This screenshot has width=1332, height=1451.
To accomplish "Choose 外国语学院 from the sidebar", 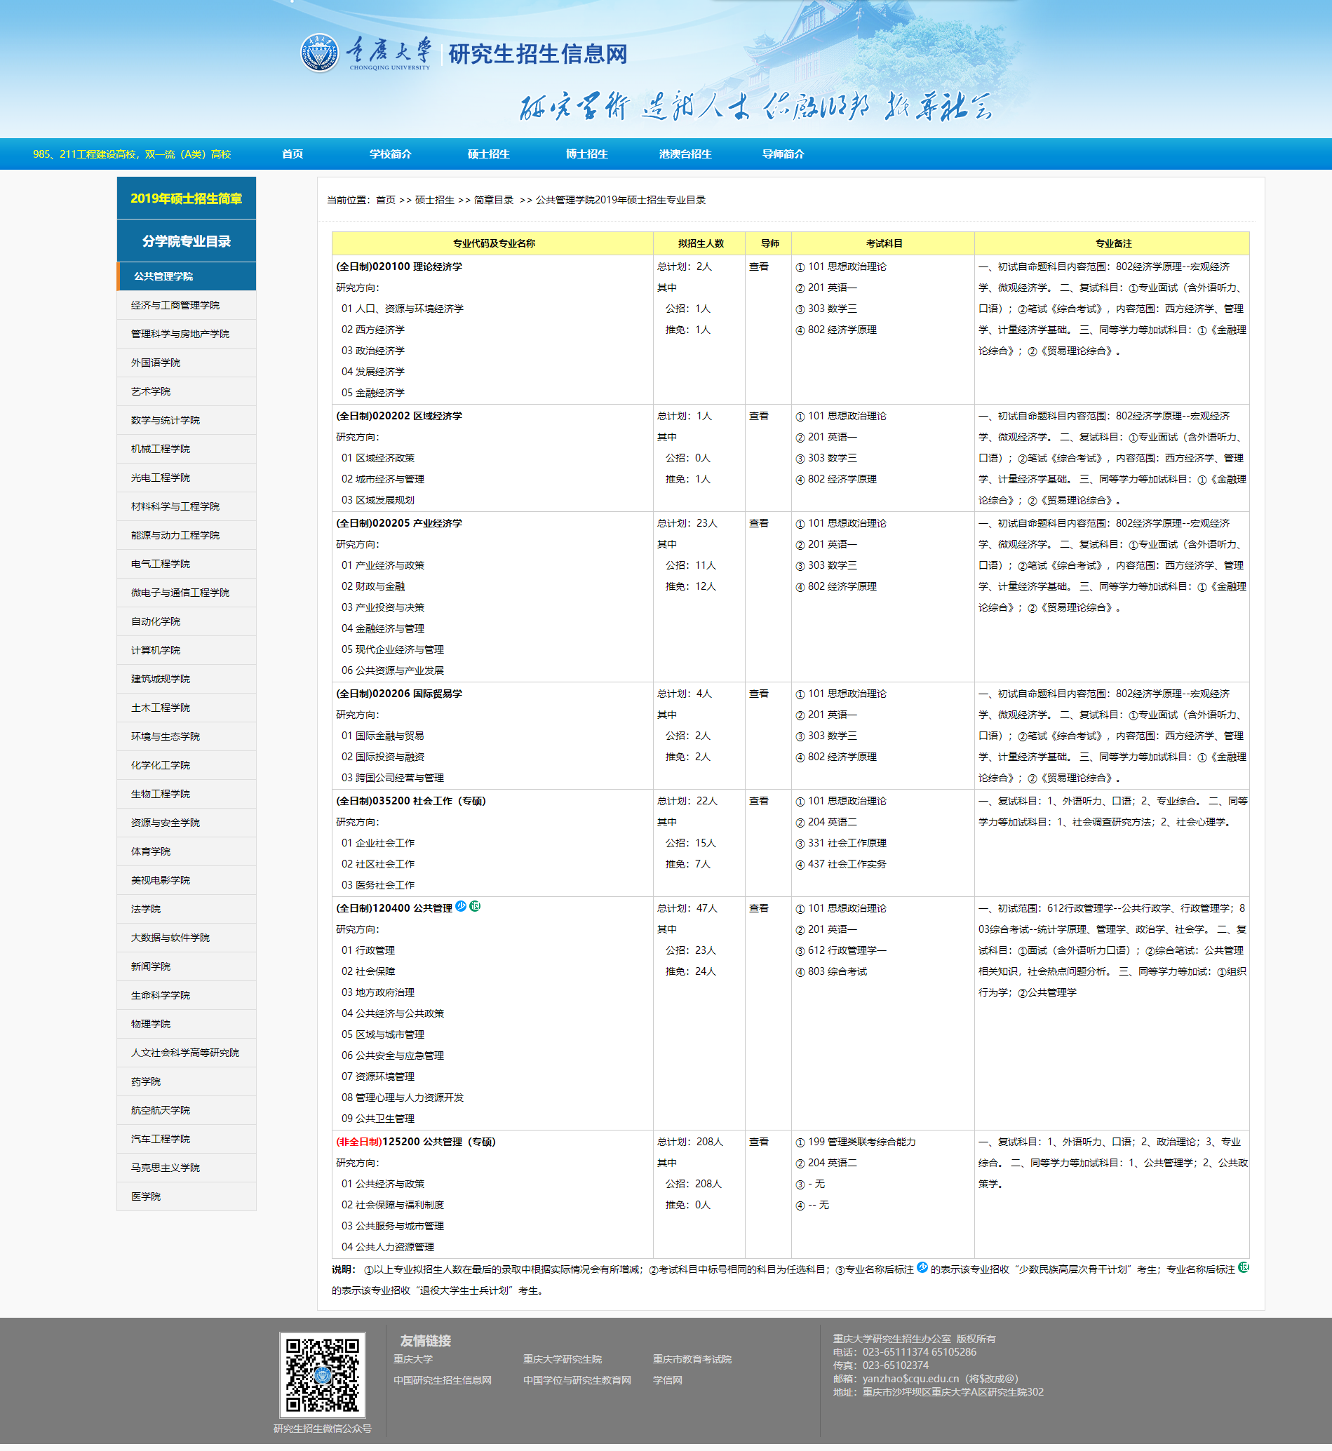I will (156, 363).
